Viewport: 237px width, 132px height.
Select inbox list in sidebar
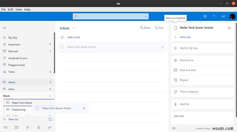click(x=27, y=82)
